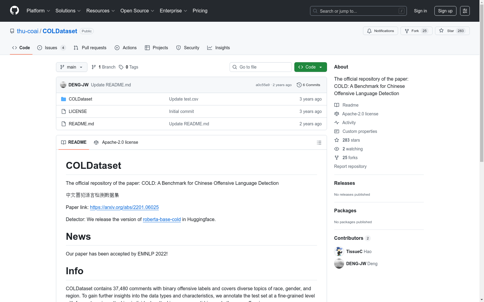Click the star icon beside 283 stars
The image size is (484, 302).
[337, 140]
